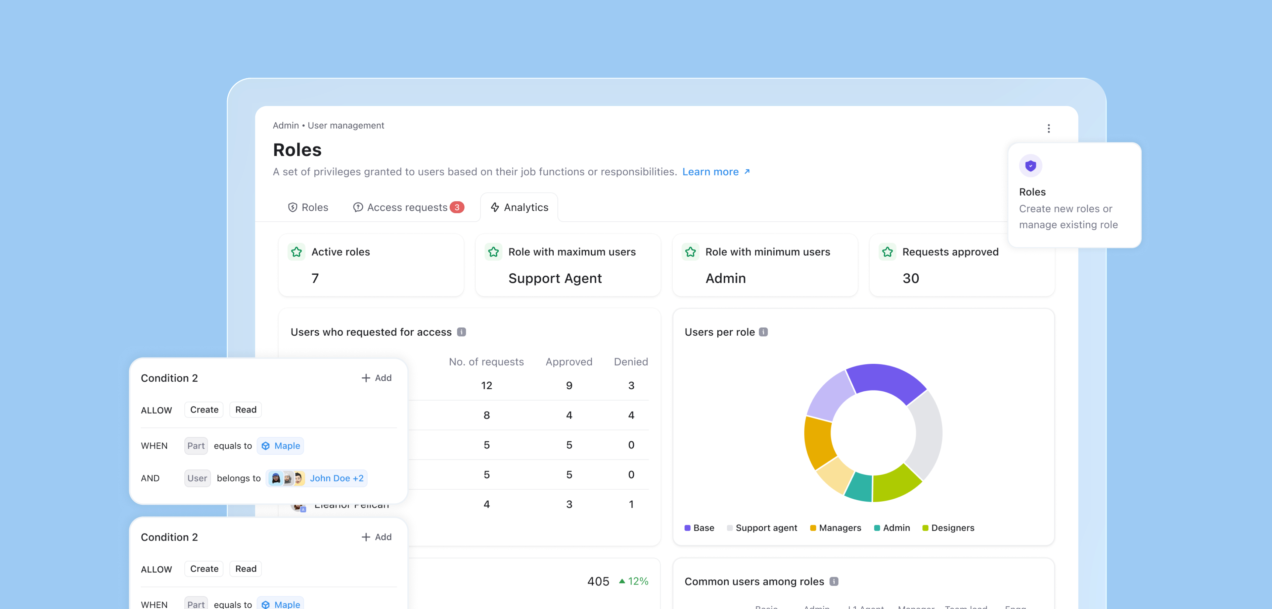Click the User chip in the AND row

(x=197, y=478)
